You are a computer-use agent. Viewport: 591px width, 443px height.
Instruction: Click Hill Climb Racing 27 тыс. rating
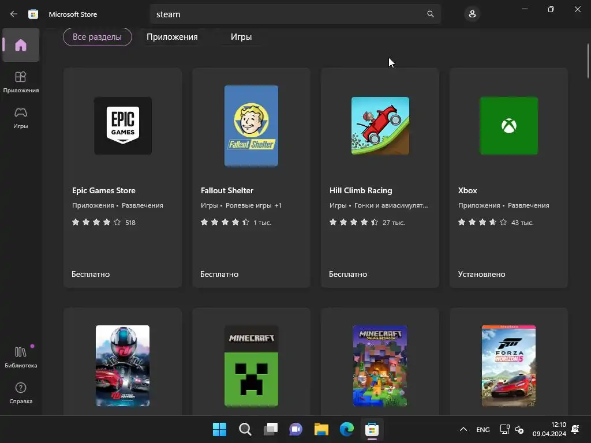367,222
